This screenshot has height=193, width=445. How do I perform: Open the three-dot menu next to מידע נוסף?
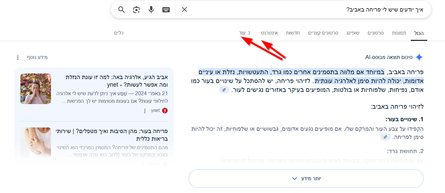coord(17,57)
